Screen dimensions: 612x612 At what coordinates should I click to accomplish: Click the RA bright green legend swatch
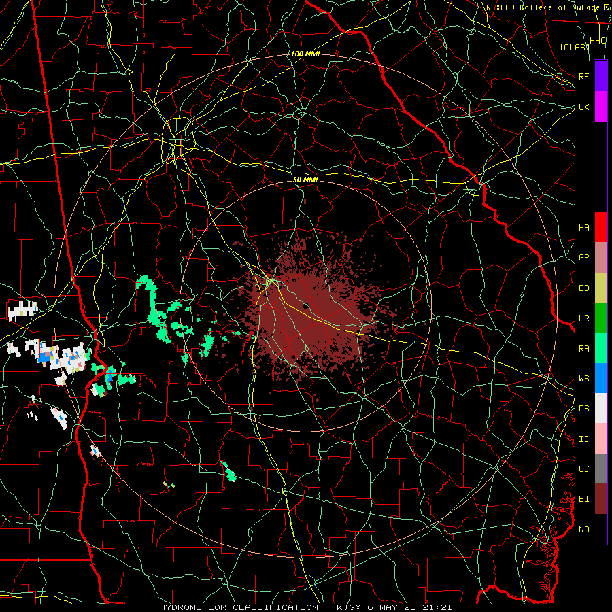point(600,348)
